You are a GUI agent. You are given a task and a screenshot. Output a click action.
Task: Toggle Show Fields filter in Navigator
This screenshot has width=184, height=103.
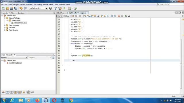point(7,92)
